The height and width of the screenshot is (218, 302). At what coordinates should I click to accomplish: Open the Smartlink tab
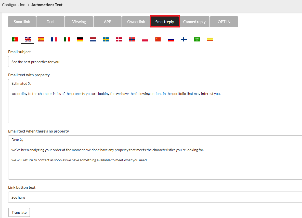pyautogui.click(x=22, y=22)
